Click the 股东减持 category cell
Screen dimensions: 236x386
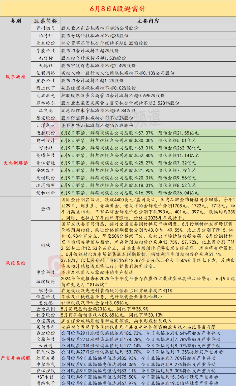[16, 77]
